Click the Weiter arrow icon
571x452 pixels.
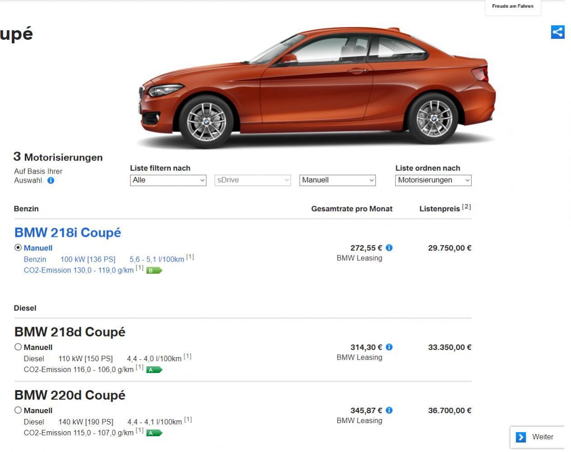point(521,437)
